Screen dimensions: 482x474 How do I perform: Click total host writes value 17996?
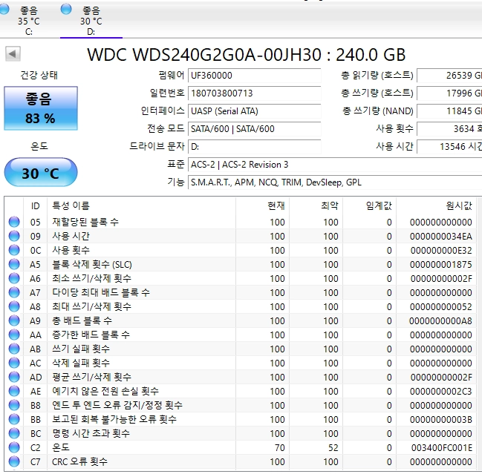(x=449, y=93)
